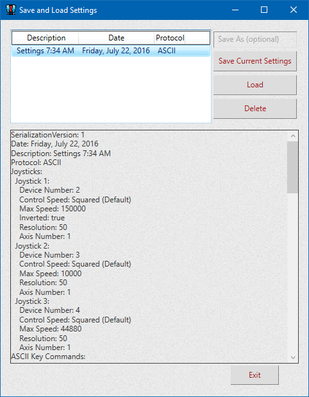
Task: Click the Friday, July 22, 2016 date cell
Action: (116, 51)
